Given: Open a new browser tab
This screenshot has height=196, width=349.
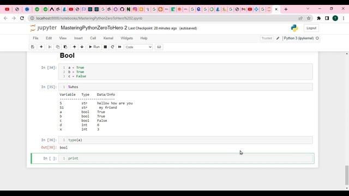Looking at the screenshot, I should (286, 9).
